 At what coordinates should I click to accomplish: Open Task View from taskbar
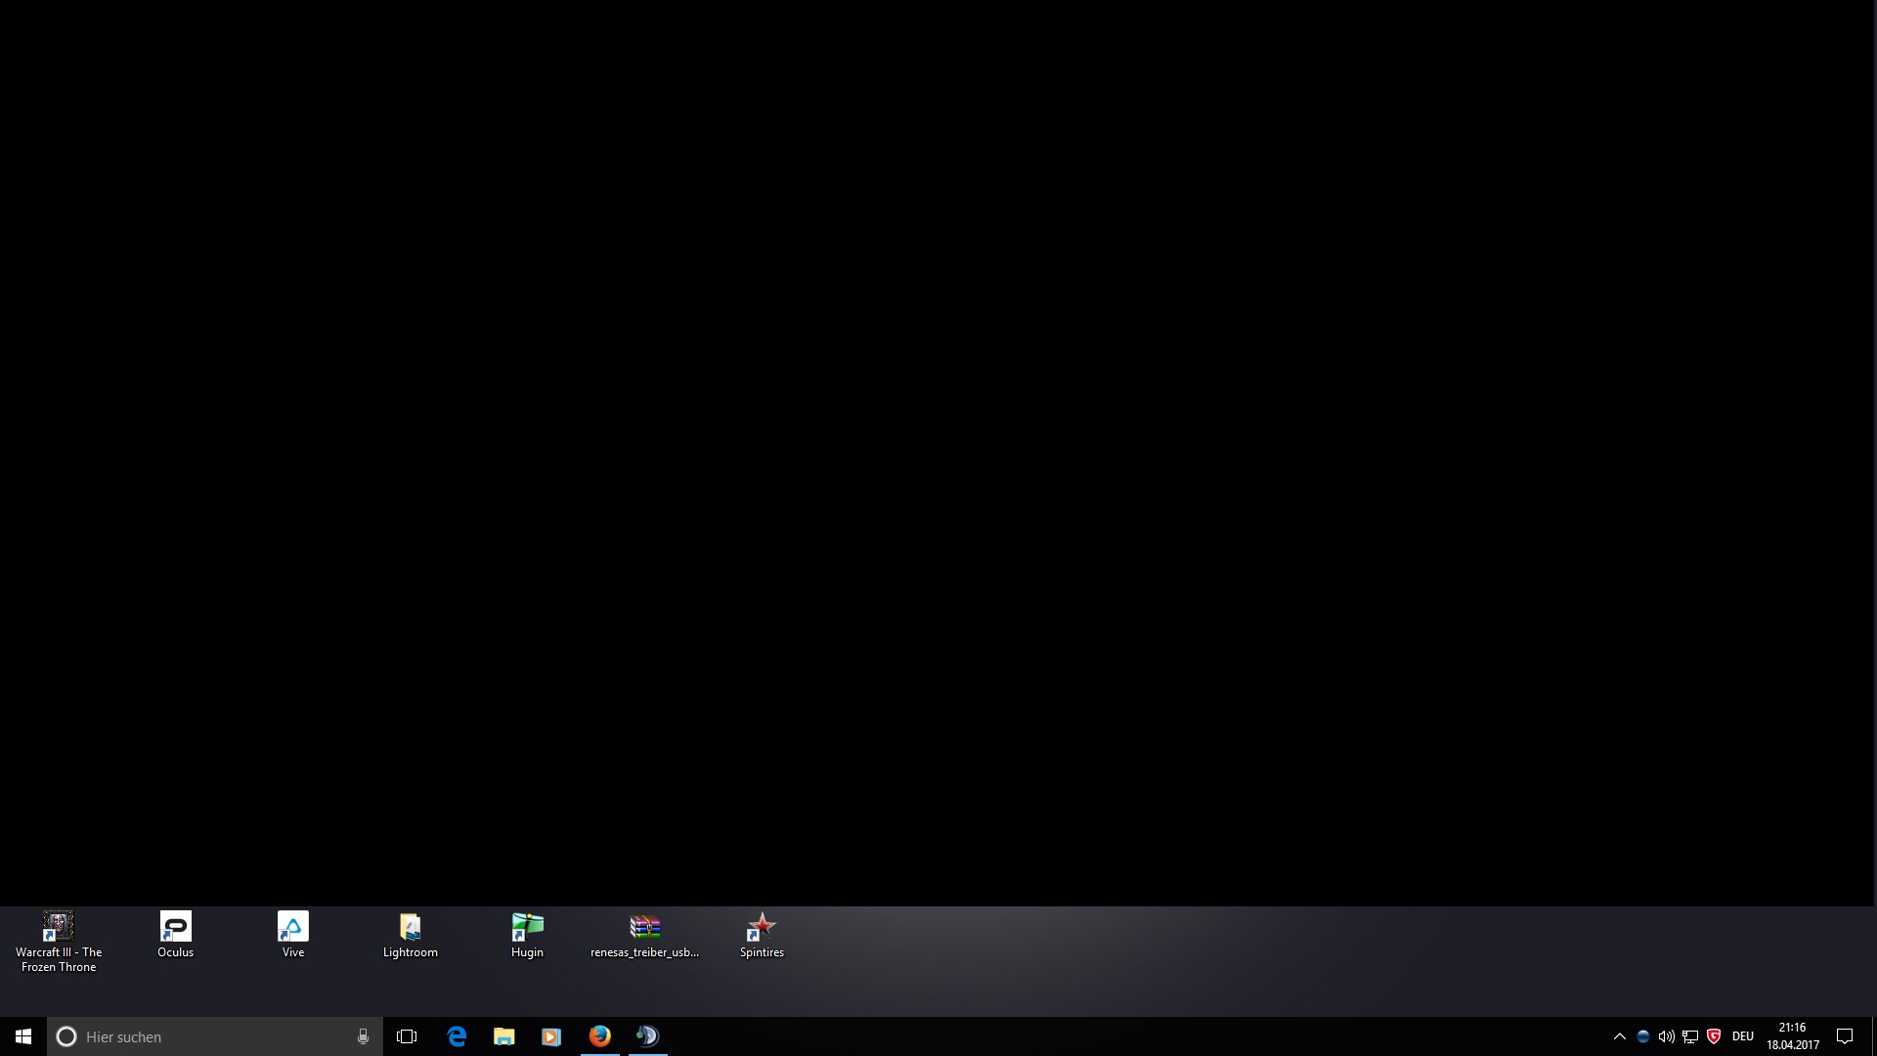coord(407,1036)
